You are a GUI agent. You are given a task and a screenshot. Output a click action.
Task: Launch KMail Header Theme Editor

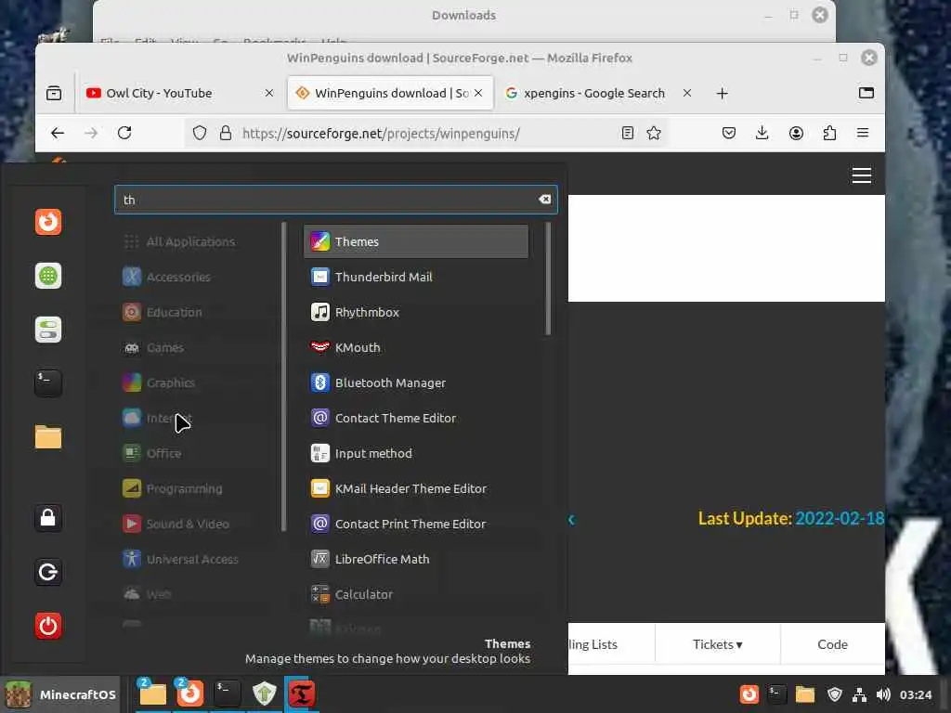[415, 488]
